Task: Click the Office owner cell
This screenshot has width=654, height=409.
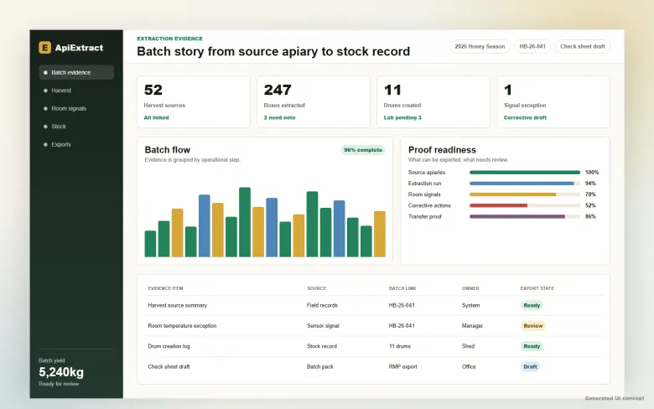Action: 469,366
